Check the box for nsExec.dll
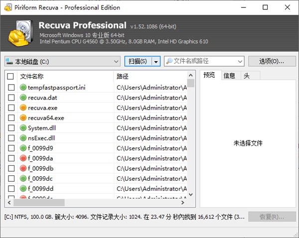The image size is (299, 238). (x=11, y=138)
